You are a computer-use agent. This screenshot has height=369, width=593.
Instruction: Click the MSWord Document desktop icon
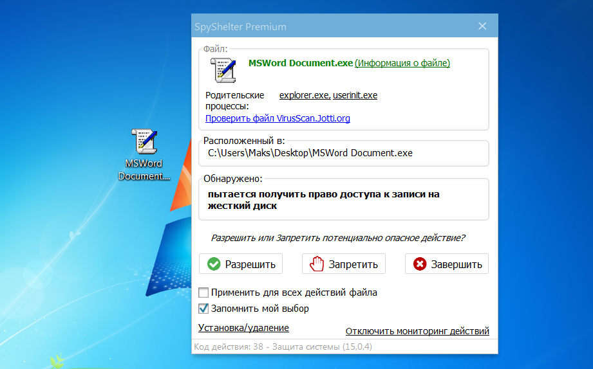(x=144, y=155)
